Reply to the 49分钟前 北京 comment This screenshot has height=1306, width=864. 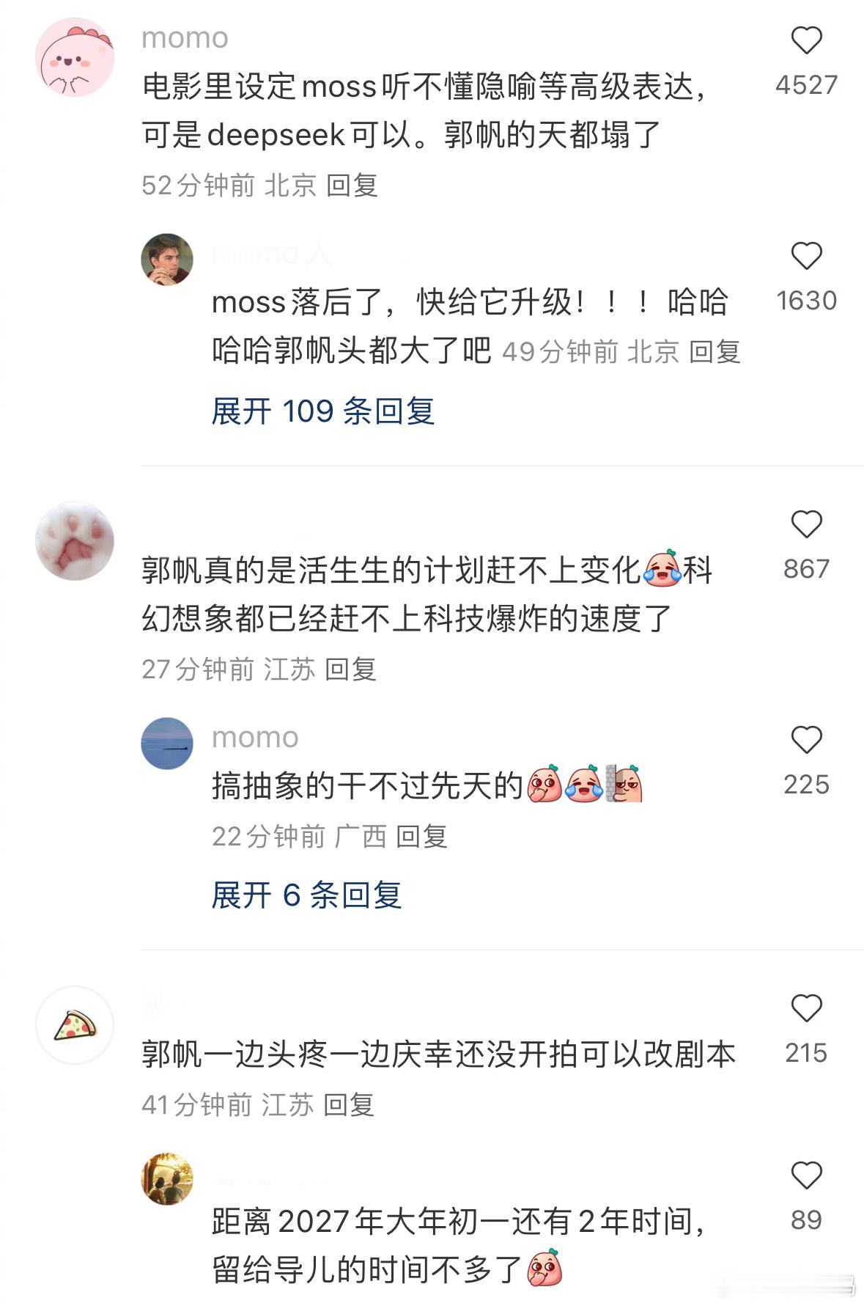point(715,352)
